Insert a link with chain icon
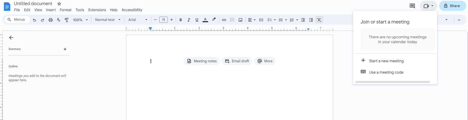The height and width of the screenshot is (120, 468). pos(224,20)
